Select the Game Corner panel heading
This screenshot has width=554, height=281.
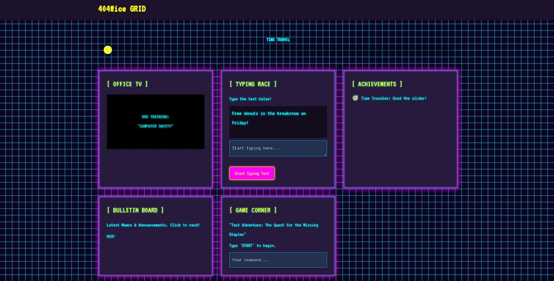[x=253, y=210]
